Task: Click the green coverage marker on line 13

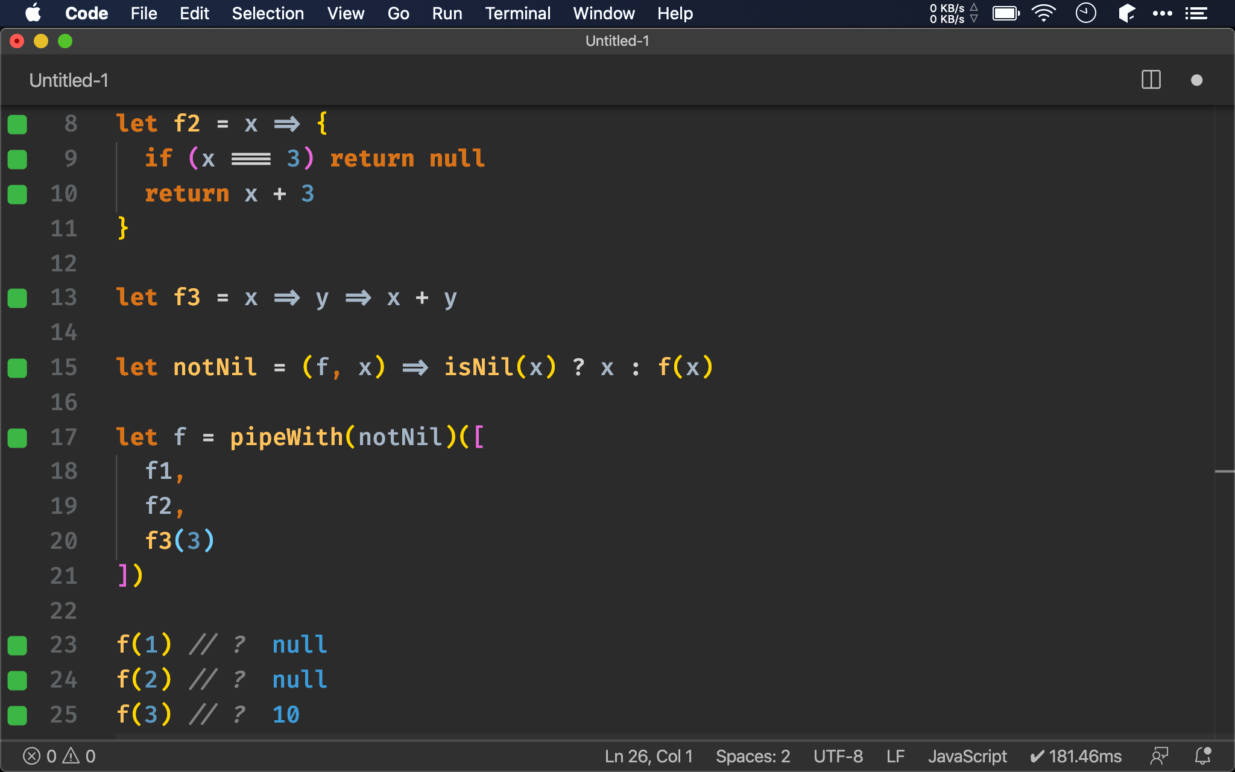Action: (17, 298)
